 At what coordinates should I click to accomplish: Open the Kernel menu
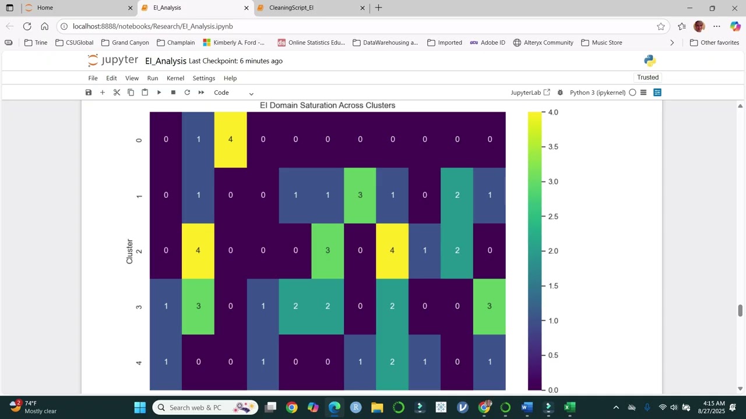(175, 78)
